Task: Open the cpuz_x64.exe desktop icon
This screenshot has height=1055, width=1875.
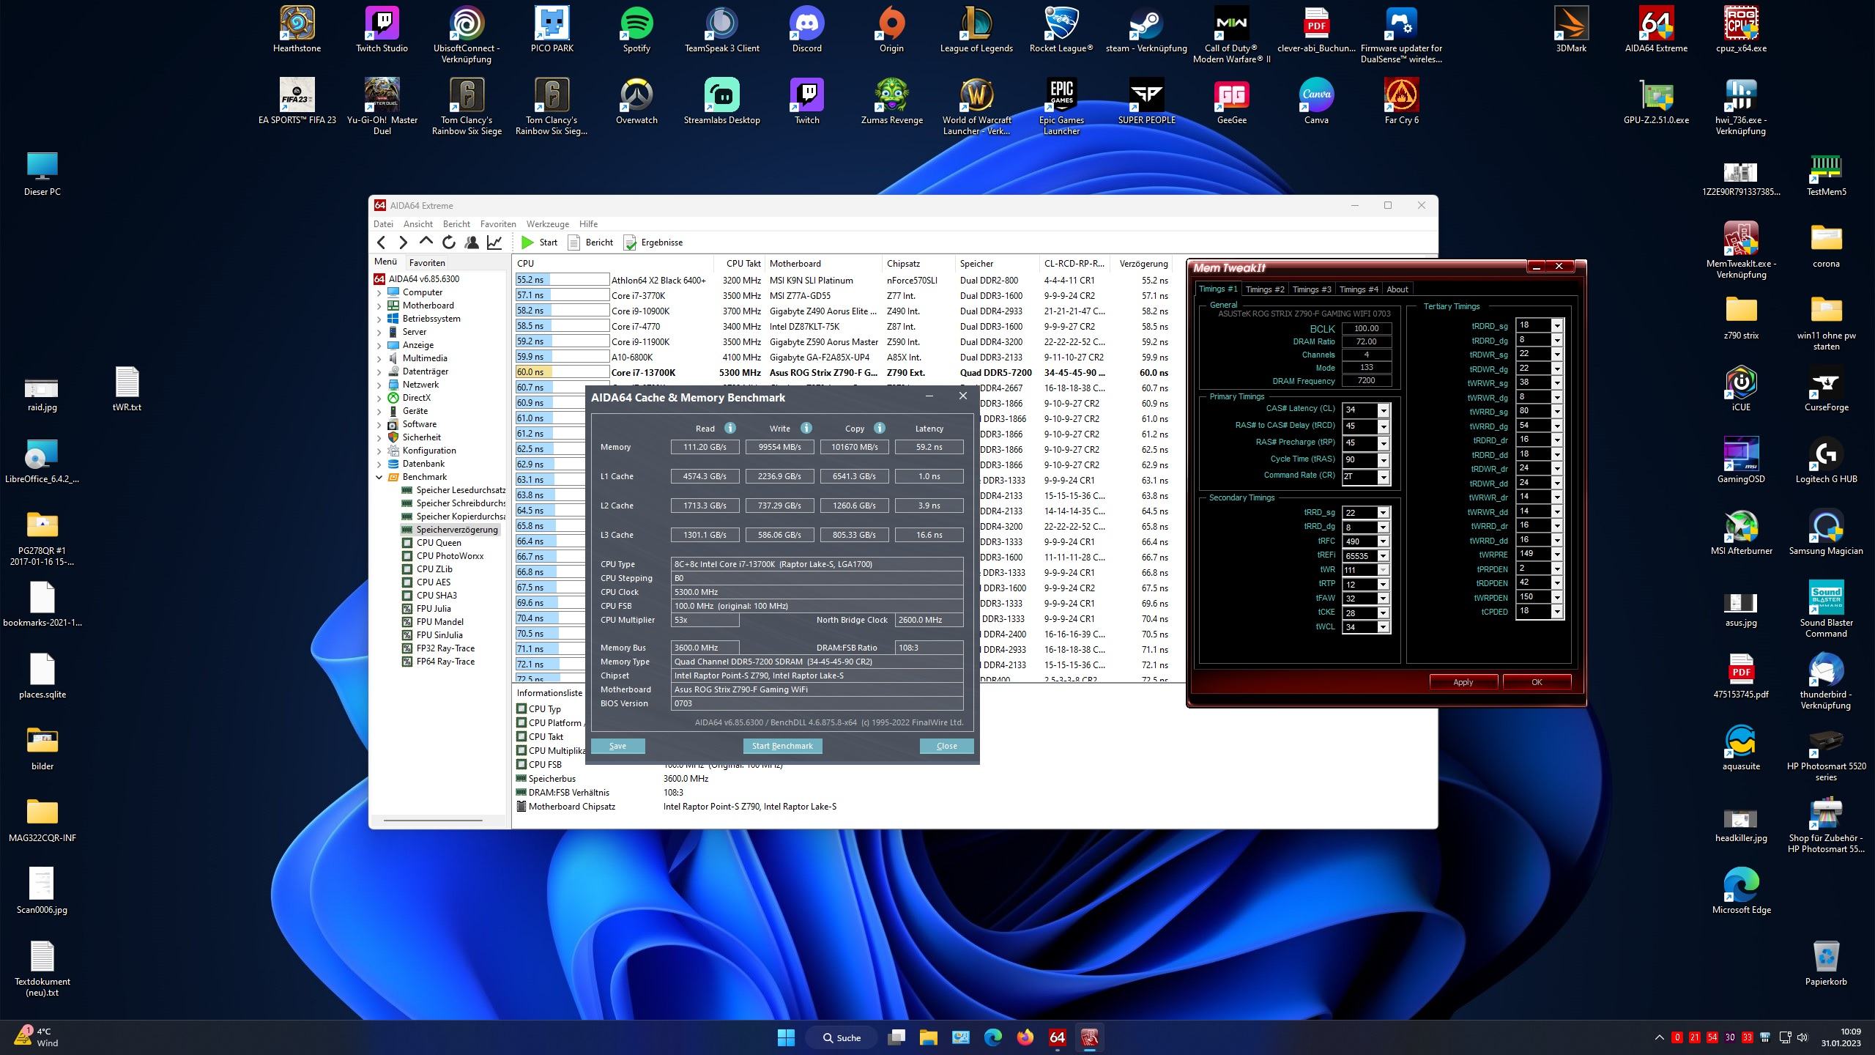Action: click(1741, 30)
